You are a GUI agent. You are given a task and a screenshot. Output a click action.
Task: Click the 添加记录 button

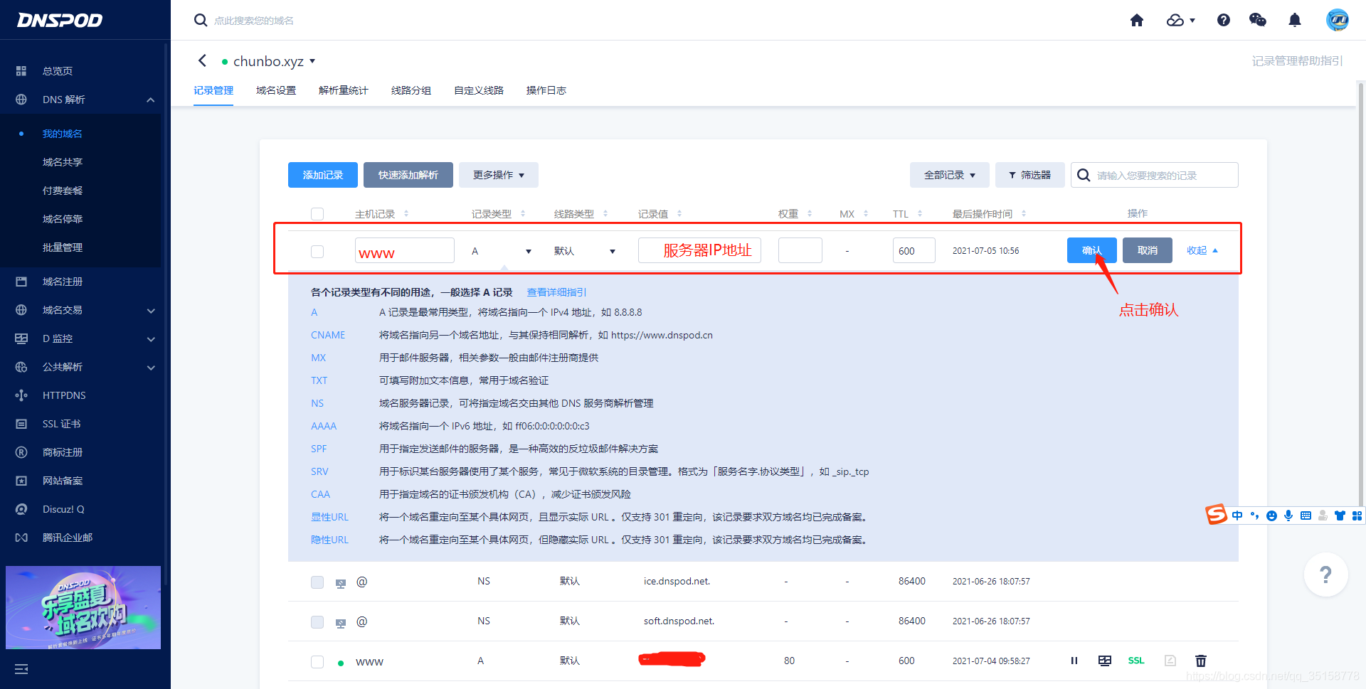click(323, 175)
